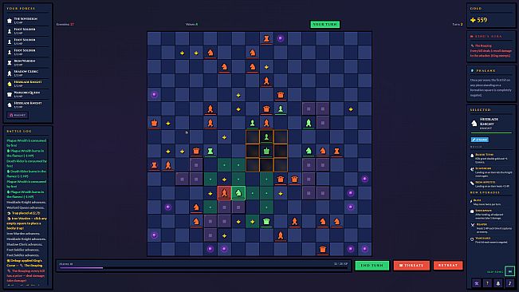Attack the red-highlighted enemy knight square
The height and width of the screenshot is (292, 519).
(x=224, y=193)
